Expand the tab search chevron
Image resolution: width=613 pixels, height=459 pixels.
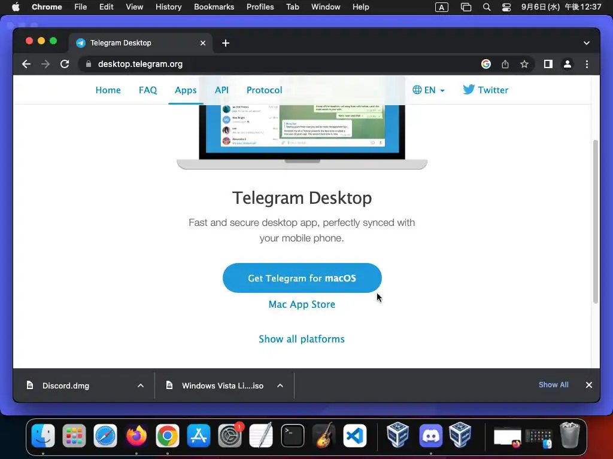pos(587,43)
